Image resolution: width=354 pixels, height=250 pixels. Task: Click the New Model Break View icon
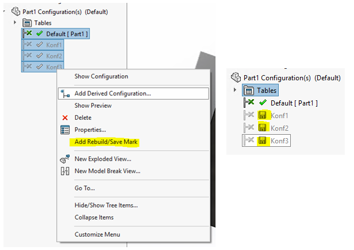[65, 171]
